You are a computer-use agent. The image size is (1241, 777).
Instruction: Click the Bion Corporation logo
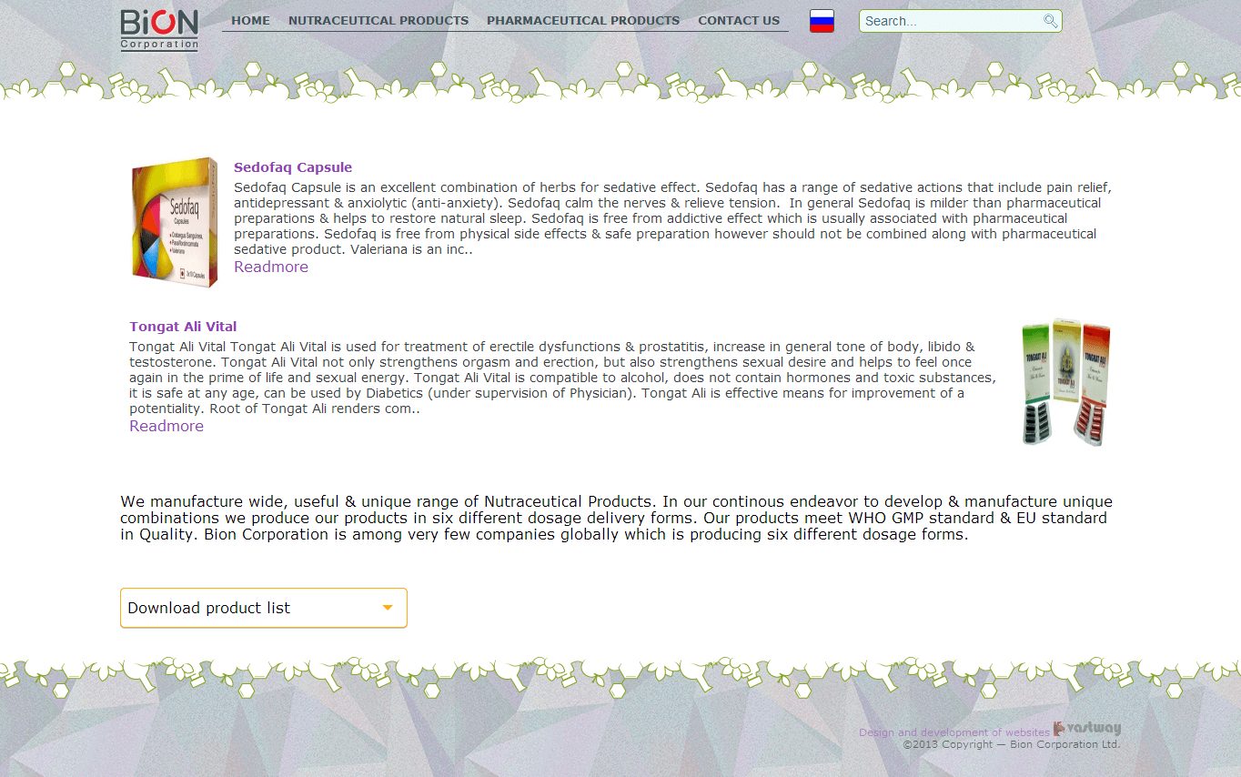click(x=159, y=29)
